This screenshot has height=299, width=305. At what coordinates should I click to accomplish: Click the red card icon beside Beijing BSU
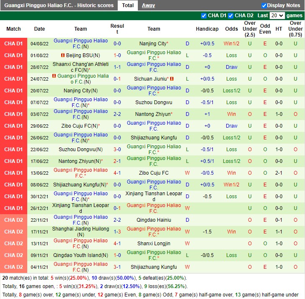tap(62, 55)
